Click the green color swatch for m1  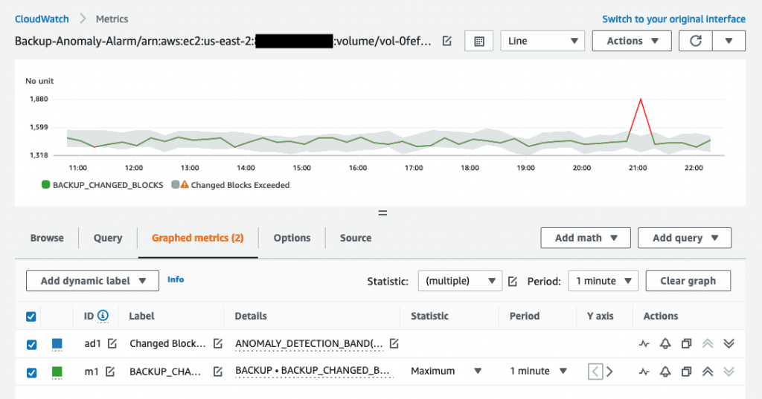tap(57, 372)
